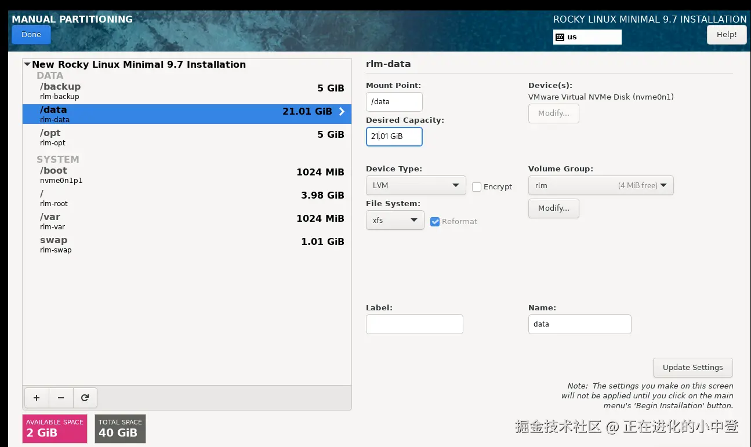Open the Volume Group rlm dropdown

[601, 185]
